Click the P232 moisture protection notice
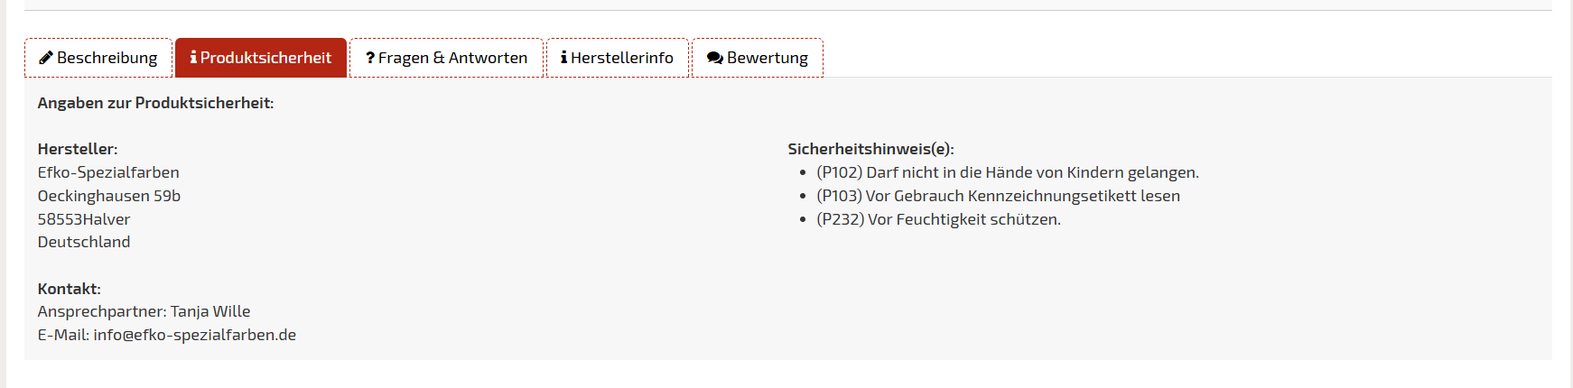 pyautogui.click(x=938, y=219)
